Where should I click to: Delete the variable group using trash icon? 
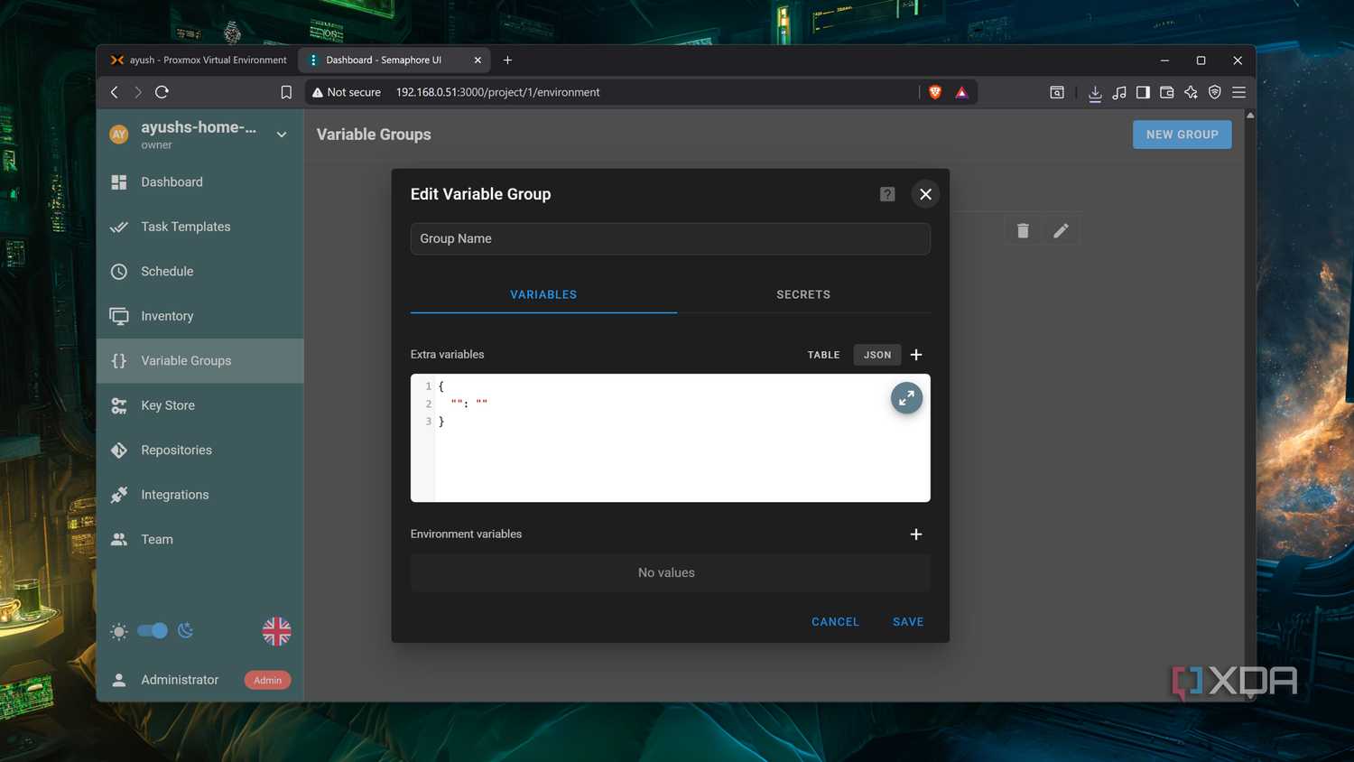1023,231
